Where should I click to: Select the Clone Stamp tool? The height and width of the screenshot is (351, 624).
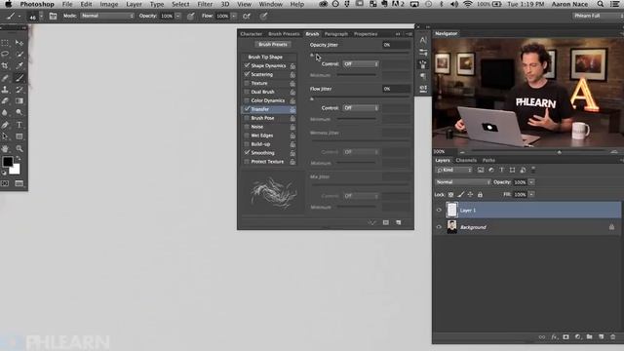point(5,90)
